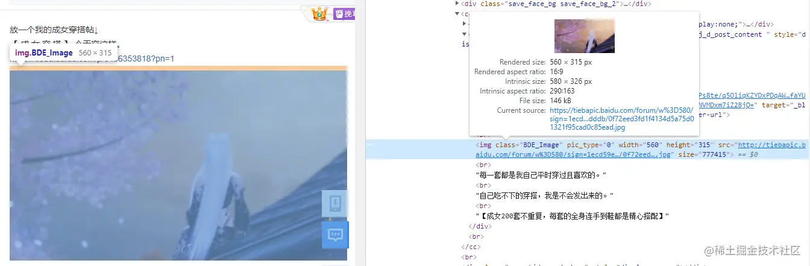Select the <br> row above 自己吃不下的穿搭
This screenshot has width=810, height=266.
point(484,185)
